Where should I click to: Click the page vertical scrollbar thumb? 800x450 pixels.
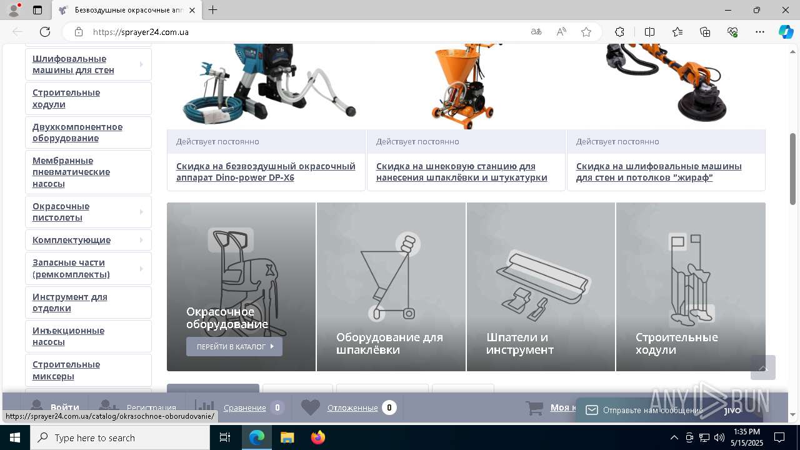(x=793, y=169)
